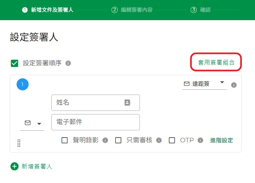This screenshot has width=255, height=183.
Task: Focus the 姓名 name input field
Action: pyautogui.click(x=96, y=103)
